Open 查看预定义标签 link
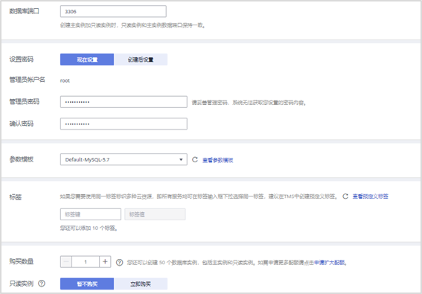The height and width of the screenshot is (294, 422). tap(371, 196)
